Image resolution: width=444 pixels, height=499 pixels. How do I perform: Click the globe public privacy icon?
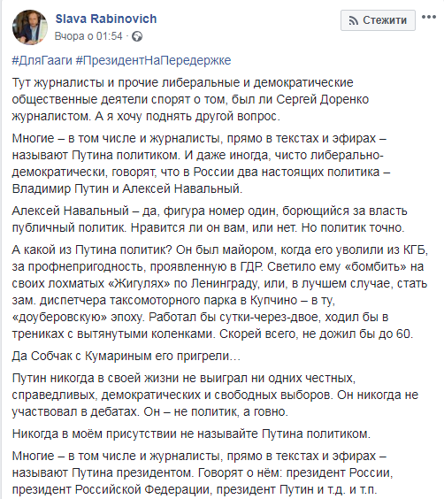point(137,36)
